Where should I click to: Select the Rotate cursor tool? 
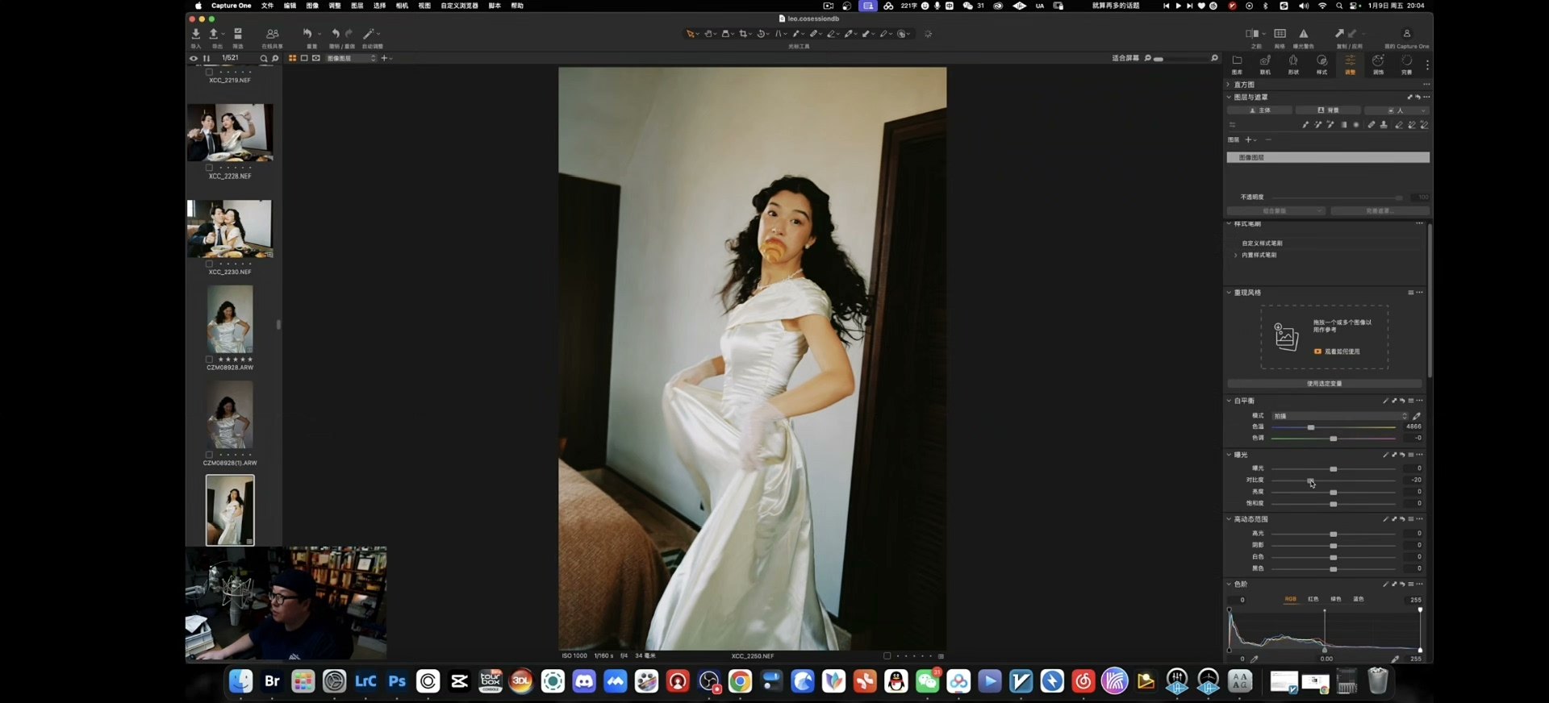[x=761, y=34]
